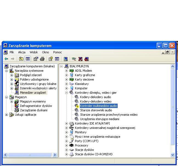Open the Okno menu
The width and height of the screenshot is (178, 166).
pos(46,52)
